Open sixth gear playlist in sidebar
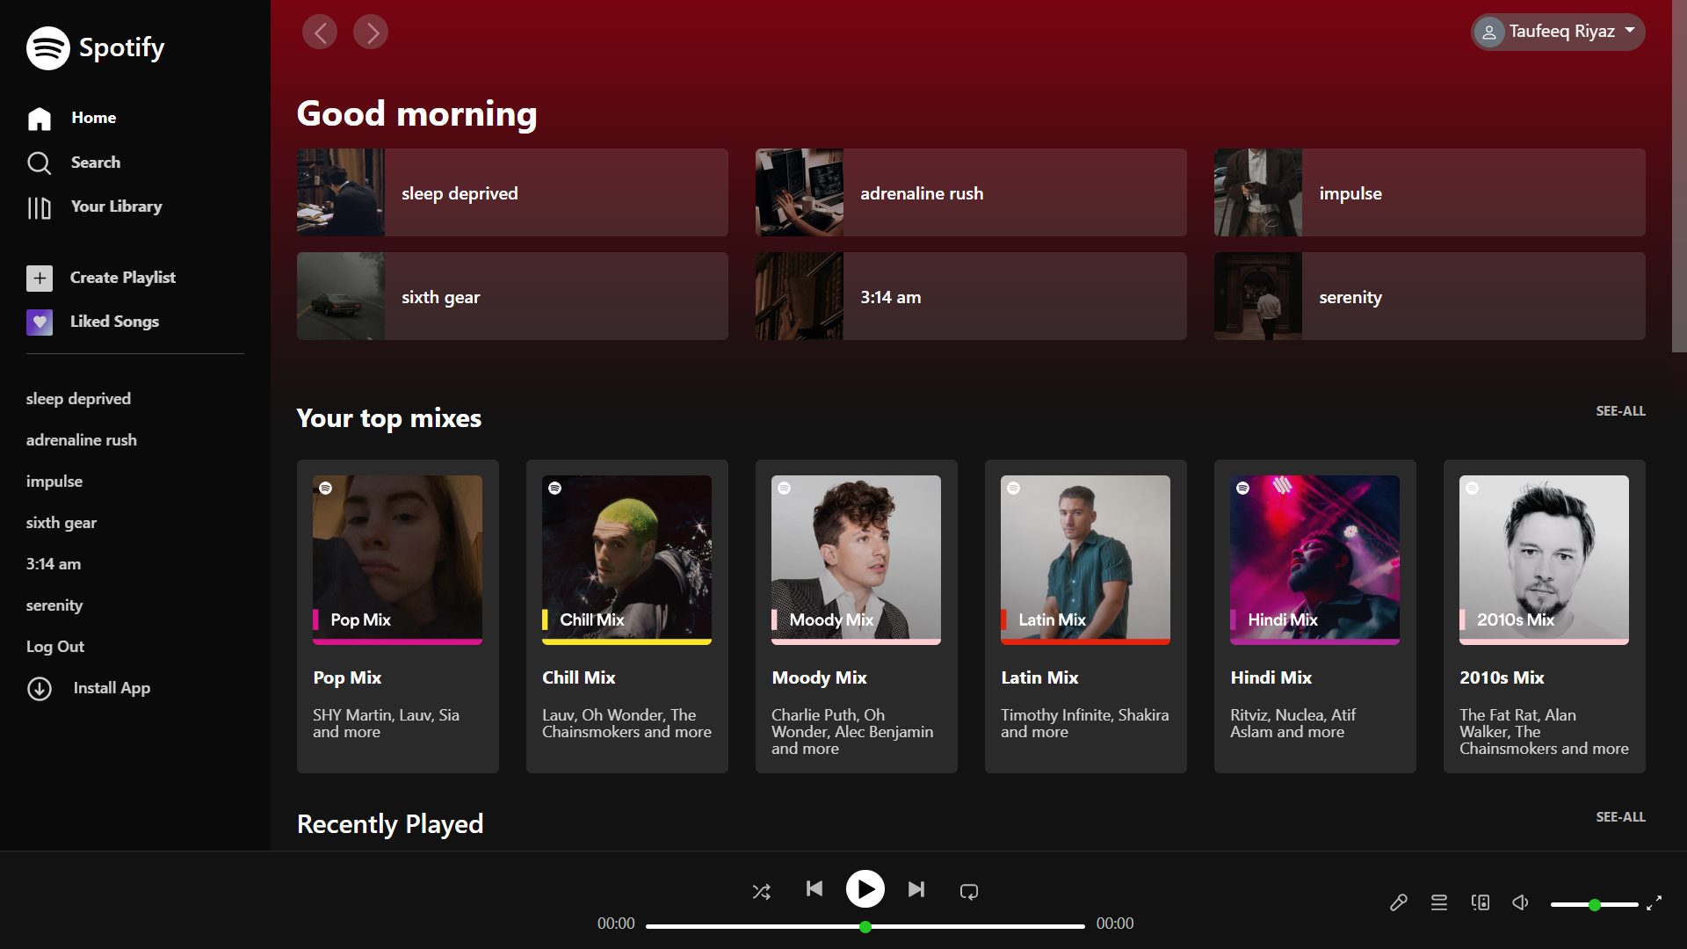Image resolution: width=1687 pixels, height=949 pixels. pyautogui.click(x=62, y=523)
